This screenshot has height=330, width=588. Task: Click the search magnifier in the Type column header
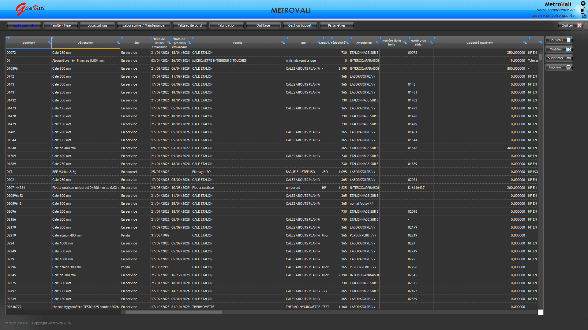coord(319,43)
